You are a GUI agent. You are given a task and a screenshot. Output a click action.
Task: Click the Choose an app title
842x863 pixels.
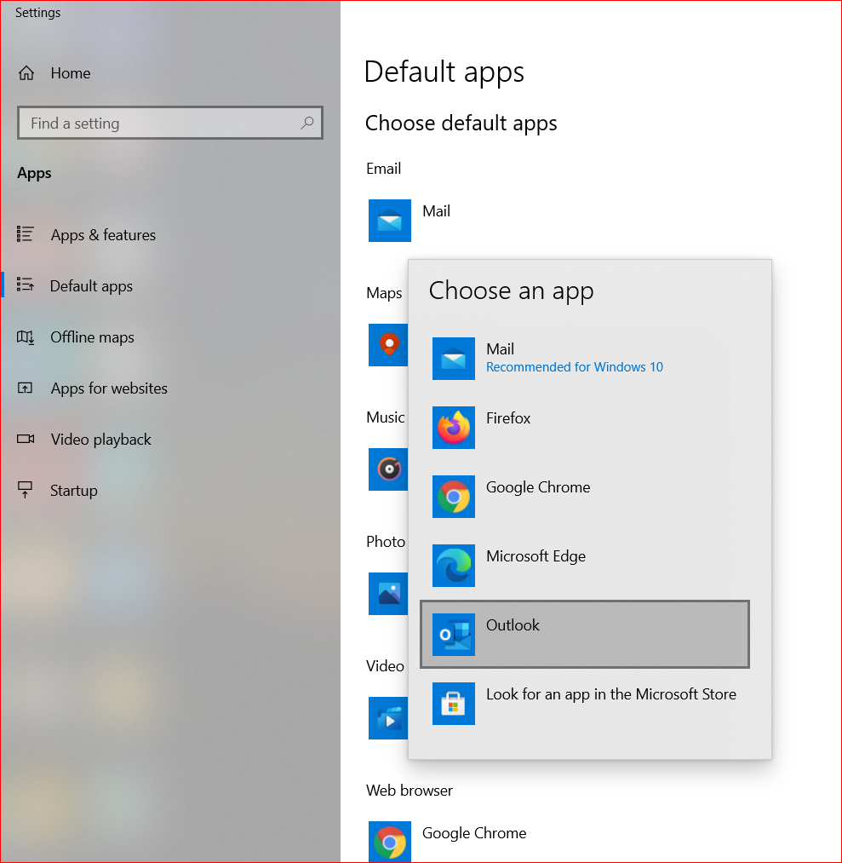click(511, 291)
